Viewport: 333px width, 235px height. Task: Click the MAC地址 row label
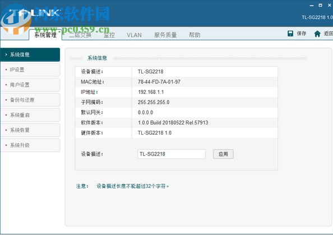92,82
